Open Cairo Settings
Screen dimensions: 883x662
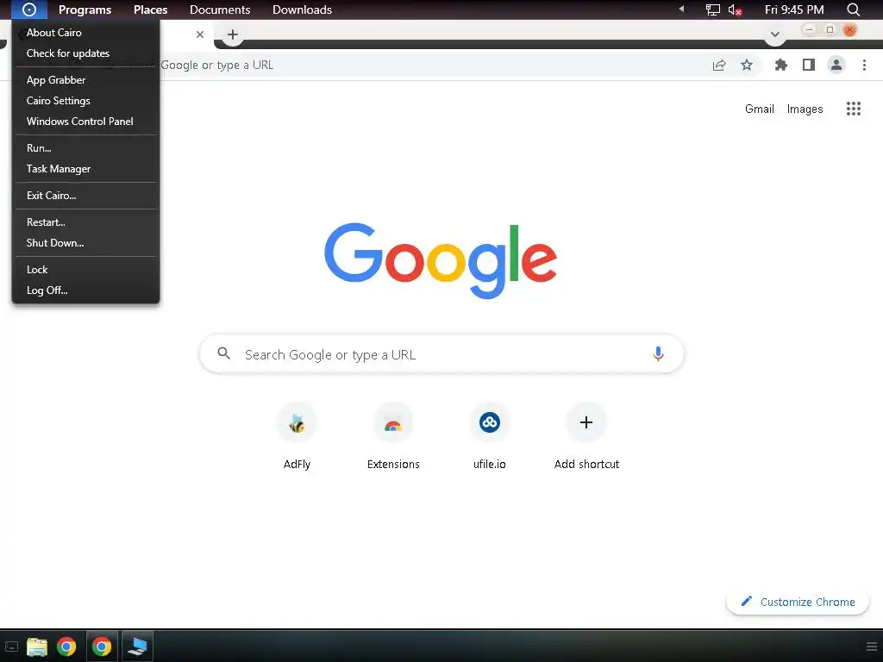coord(85,101)
